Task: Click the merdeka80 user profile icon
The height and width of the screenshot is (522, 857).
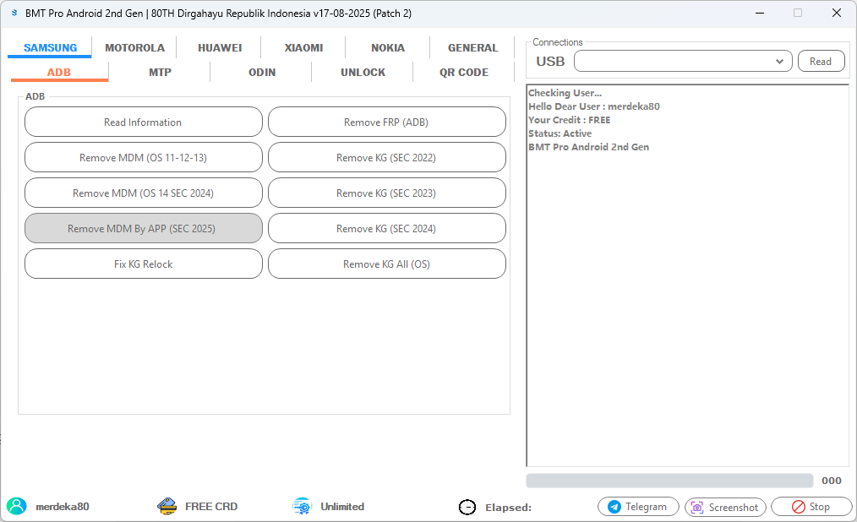Action: coord(18,507)
